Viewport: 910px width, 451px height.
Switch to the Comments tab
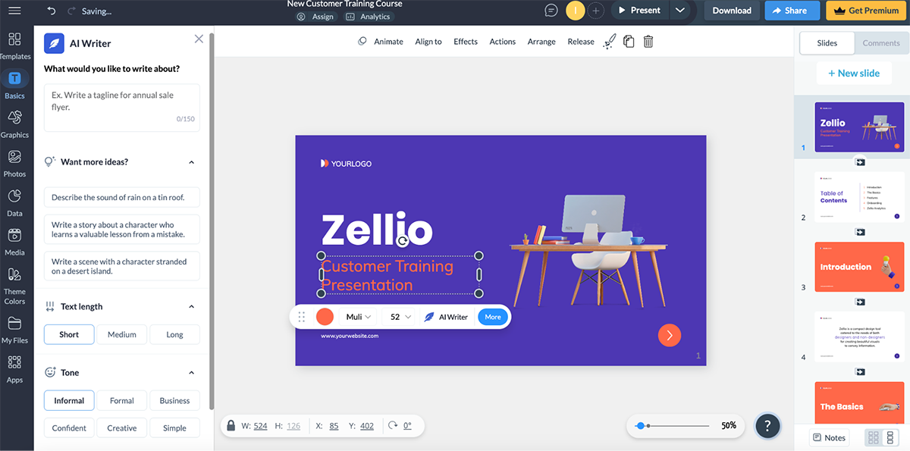[880, 43]
